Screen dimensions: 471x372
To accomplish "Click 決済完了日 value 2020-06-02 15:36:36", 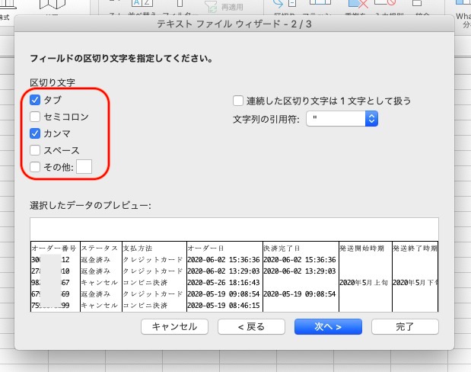I will (300, 260).
